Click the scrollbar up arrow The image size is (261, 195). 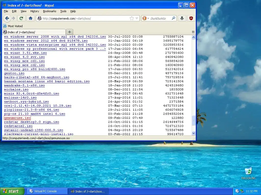coord(193,37)
